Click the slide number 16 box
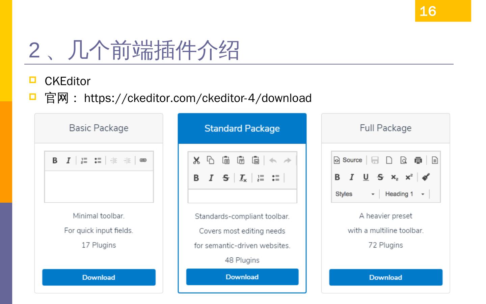486x304 pixels. tap(443, 11)
